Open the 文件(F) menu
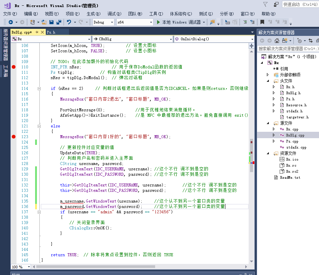This screenshot has height=275, width=319. [10, 14]
